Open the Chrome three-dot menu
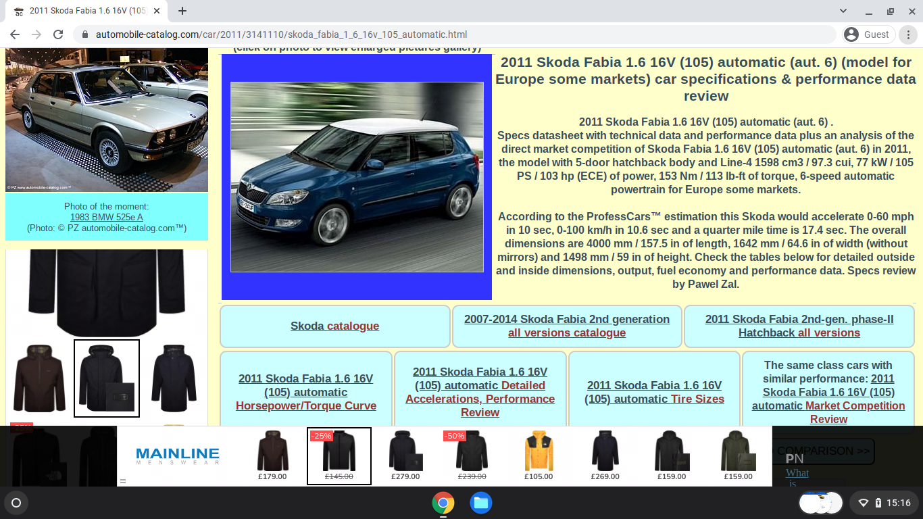This screenshot has height=519, width=923. point(909,34)
